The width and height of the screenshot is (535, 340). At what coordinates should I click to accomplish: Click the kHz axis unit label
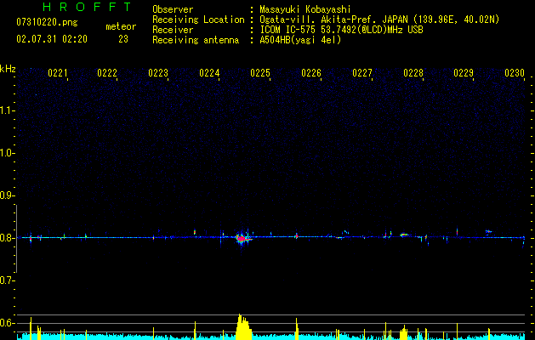[8, 69]
